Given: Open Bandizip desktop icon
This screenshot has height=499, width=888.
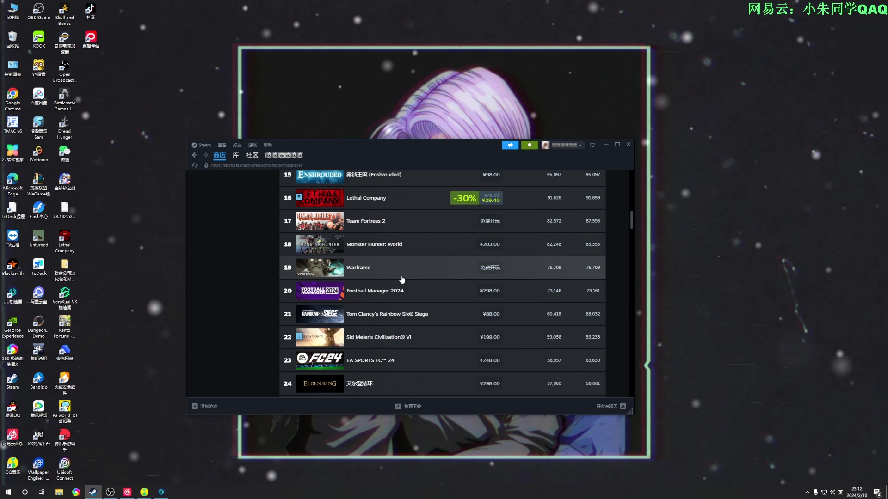Looking at the screenshot, I should 39,381.
